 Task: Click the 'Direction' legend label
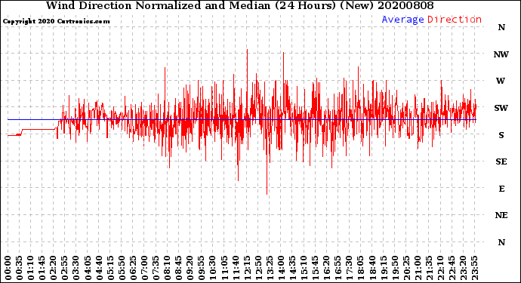tap(455, 20)
